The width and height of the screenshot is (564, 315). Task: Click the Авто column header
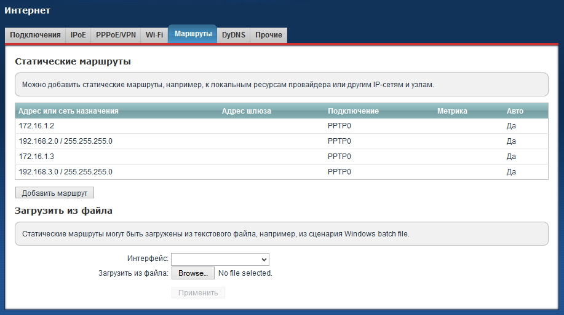(x=515, y=111)
